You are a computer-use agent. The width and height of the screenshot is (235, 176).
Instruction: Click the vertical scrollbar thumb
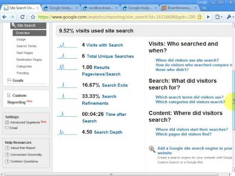pyautogui.click(x=234, y=100)
